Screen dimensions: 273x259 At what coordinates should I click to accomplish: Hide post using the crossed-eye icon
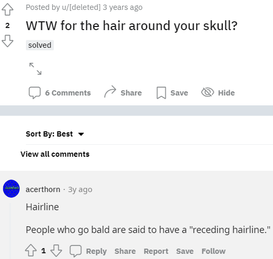point(208,92)
